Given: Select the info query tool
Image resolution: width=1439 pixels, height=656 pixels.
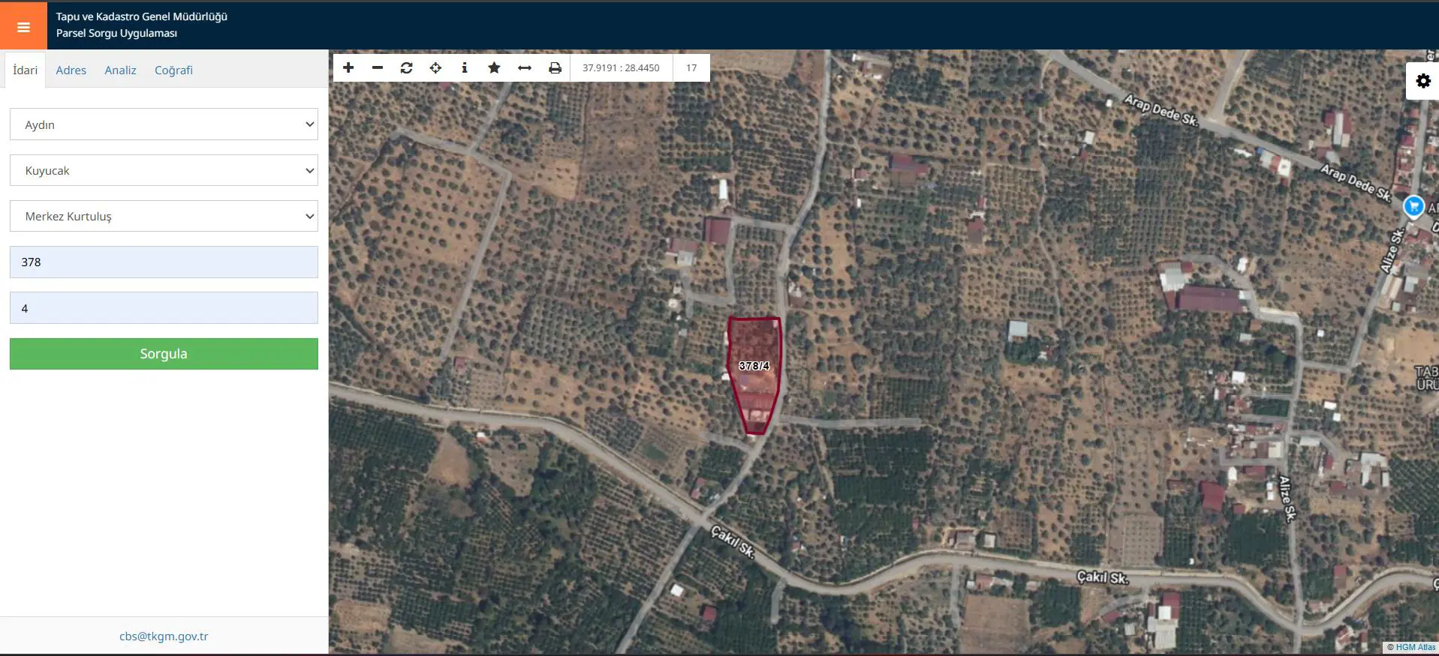Looking at the screenshot, I should (465, 67).
